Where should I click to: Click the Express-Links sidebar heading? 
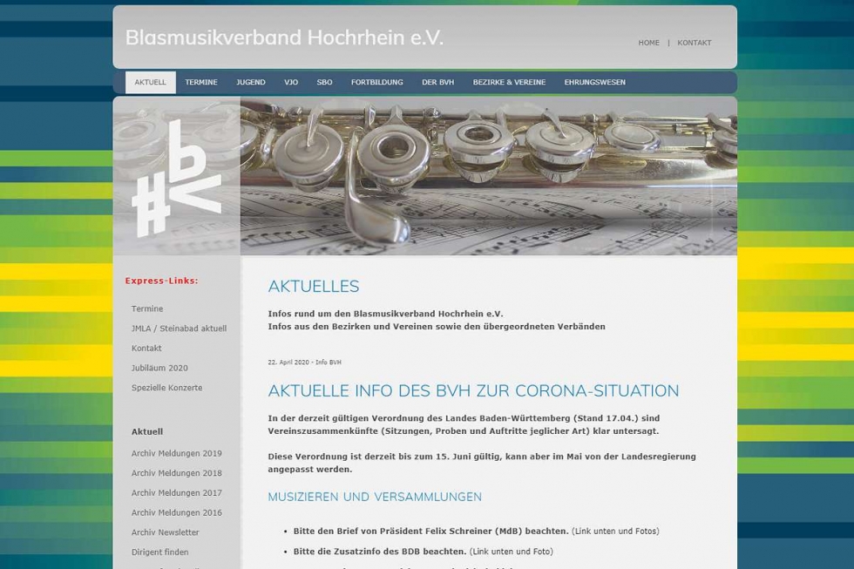[162, 281]
